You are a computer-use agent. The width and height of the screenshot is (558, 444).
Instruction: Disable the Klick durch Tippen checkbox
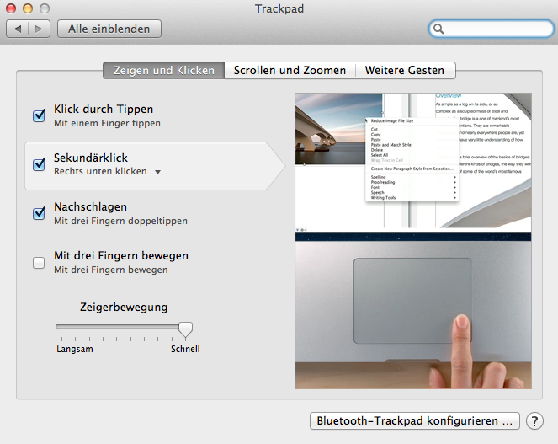click(x=39, y=115)
